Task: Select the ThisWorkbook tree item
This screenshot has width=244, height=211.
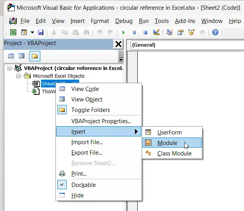Action: pyautogui.click(x=48, y=91)
